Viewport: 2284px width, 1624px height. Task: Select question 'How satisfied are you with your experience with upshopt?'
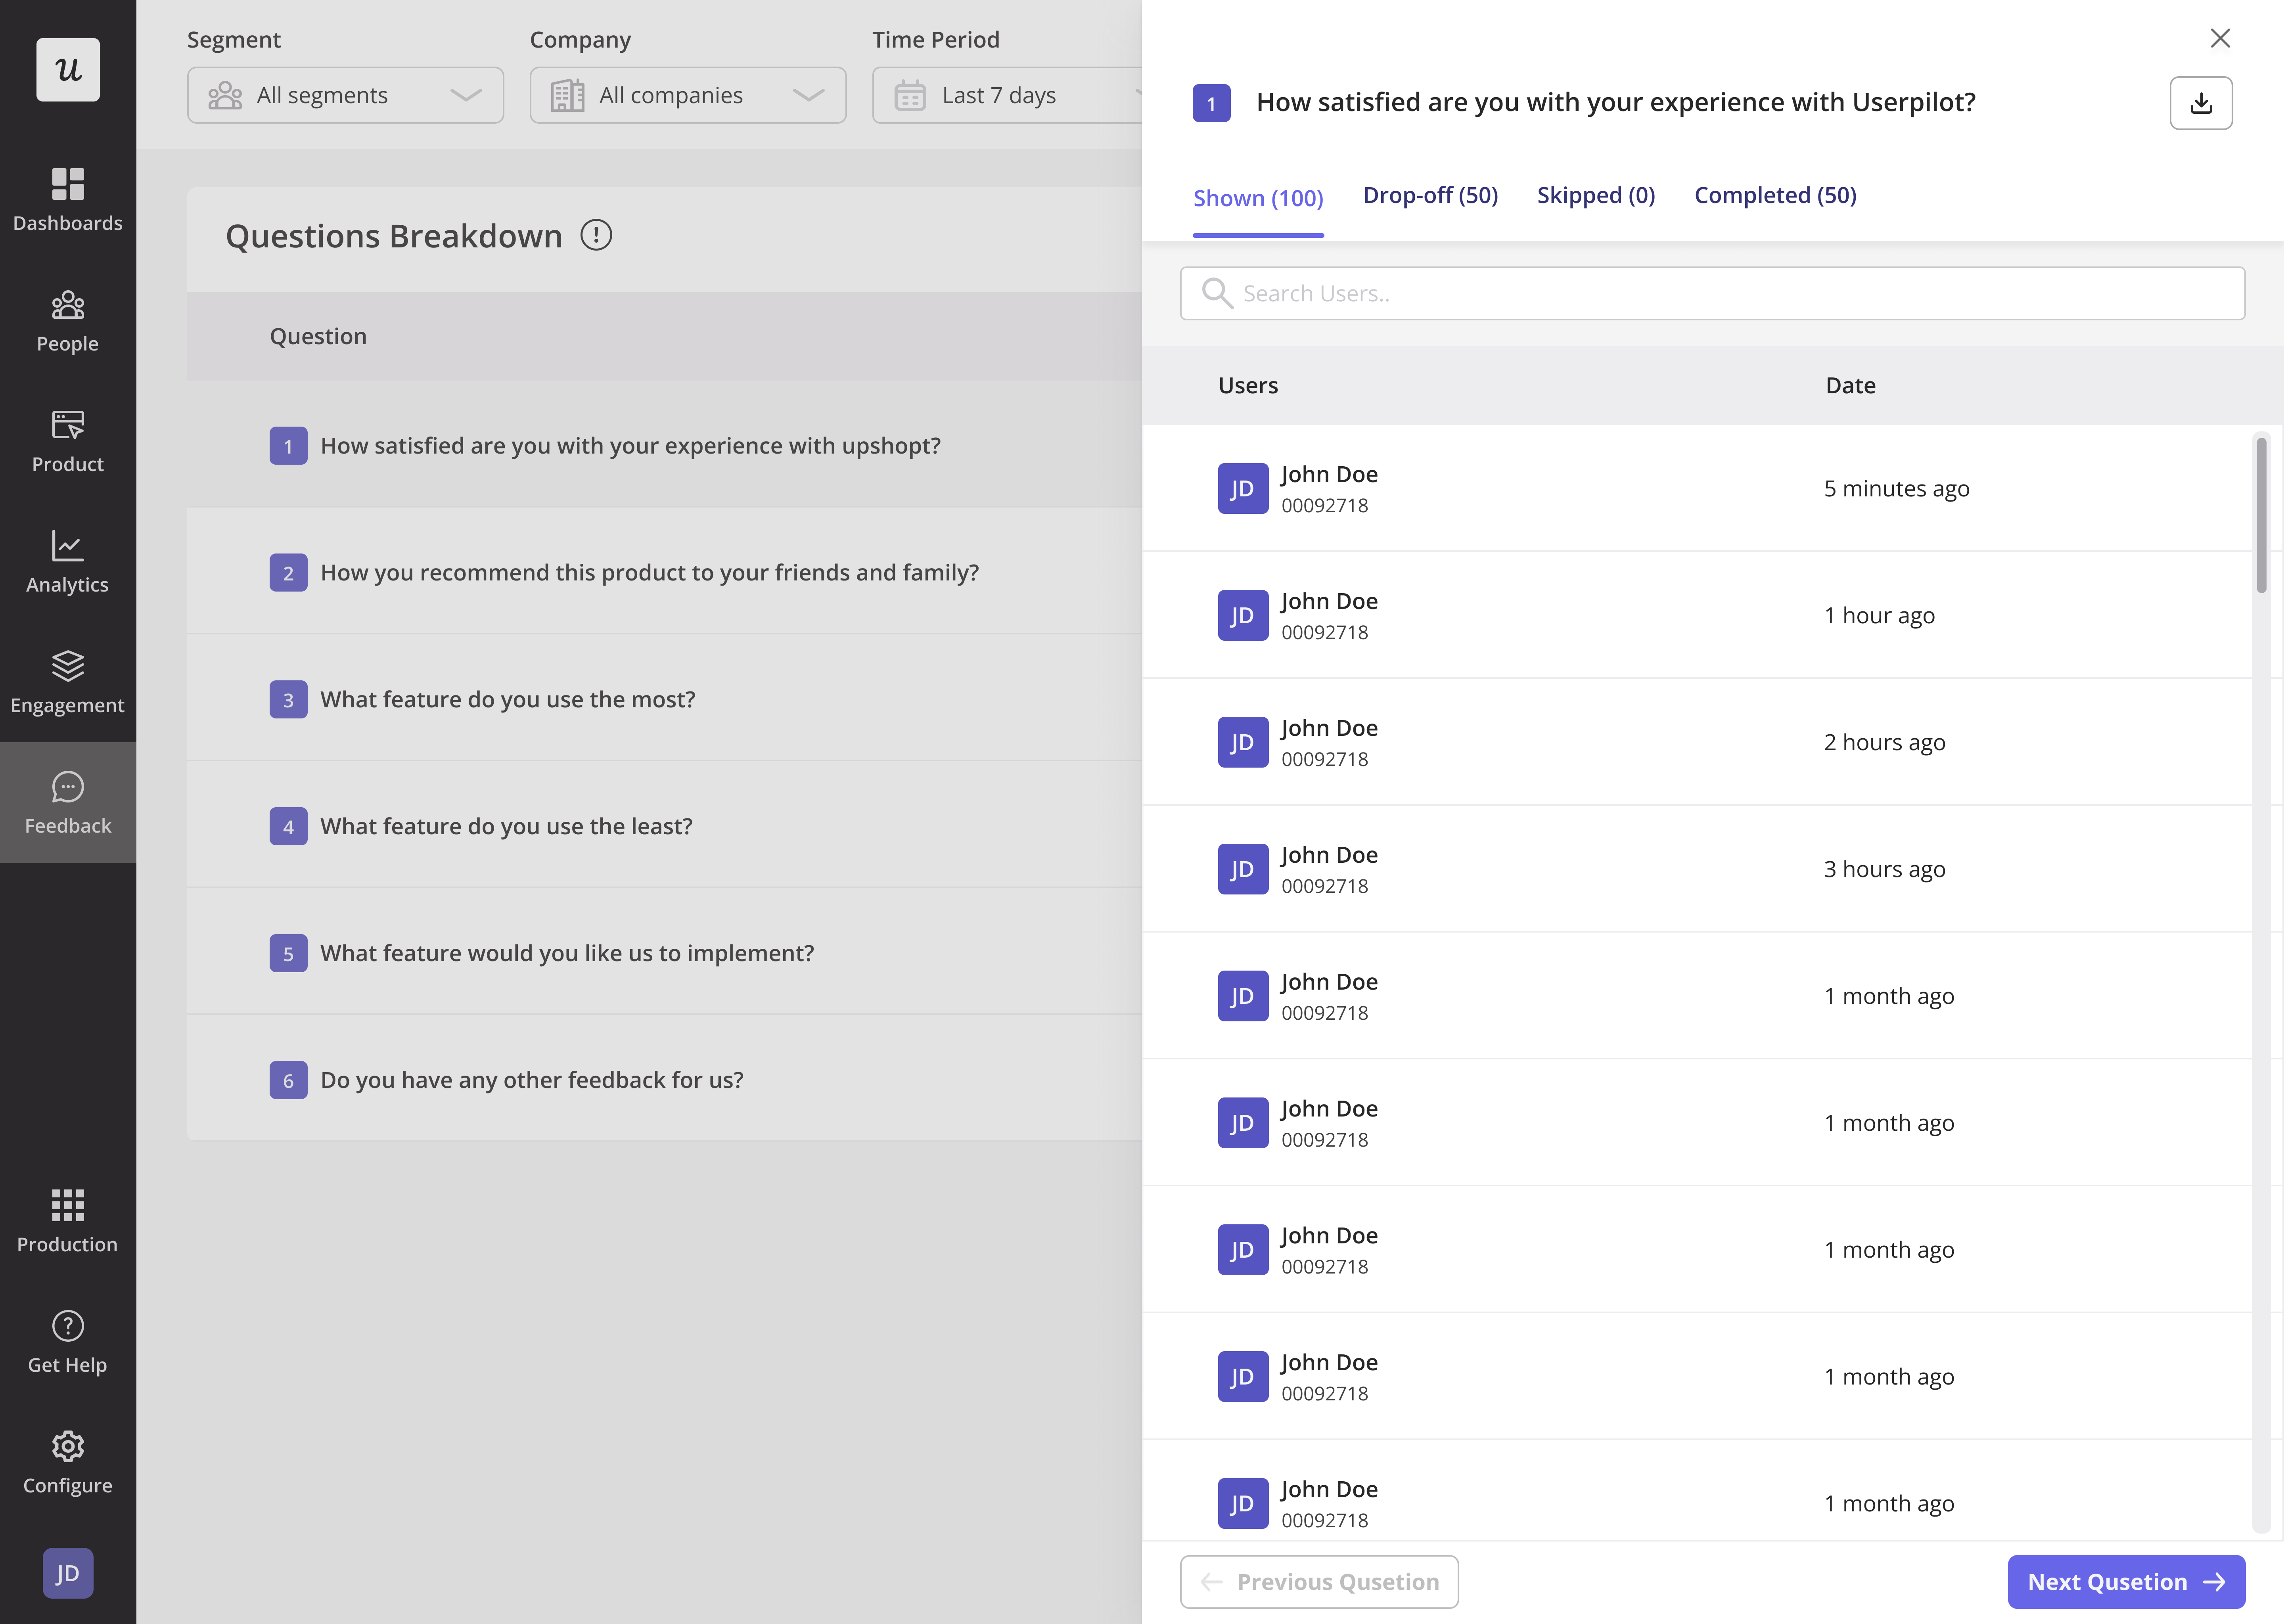pyautogui.click(x=630, y=446)
